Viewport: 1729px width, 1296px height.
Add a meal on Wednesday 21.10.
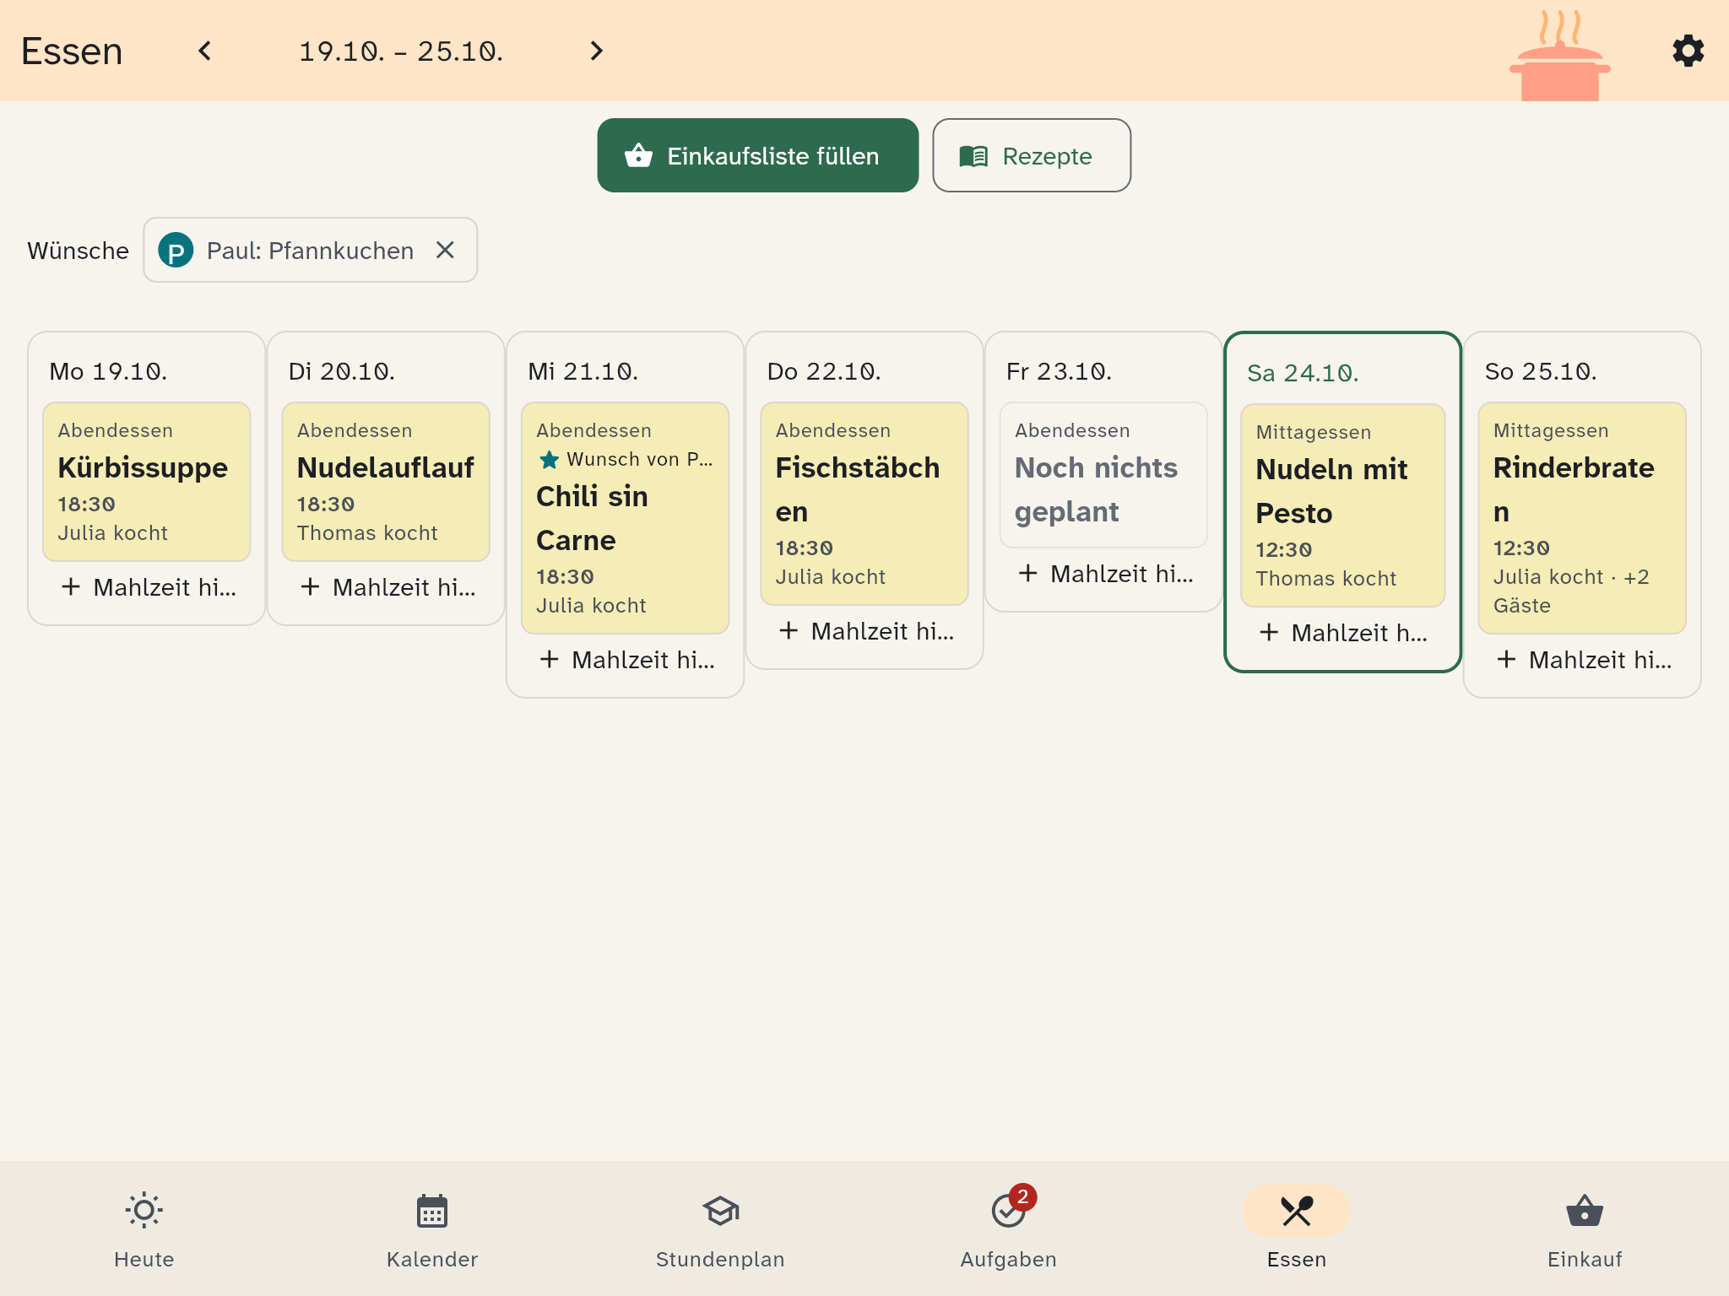626,660
